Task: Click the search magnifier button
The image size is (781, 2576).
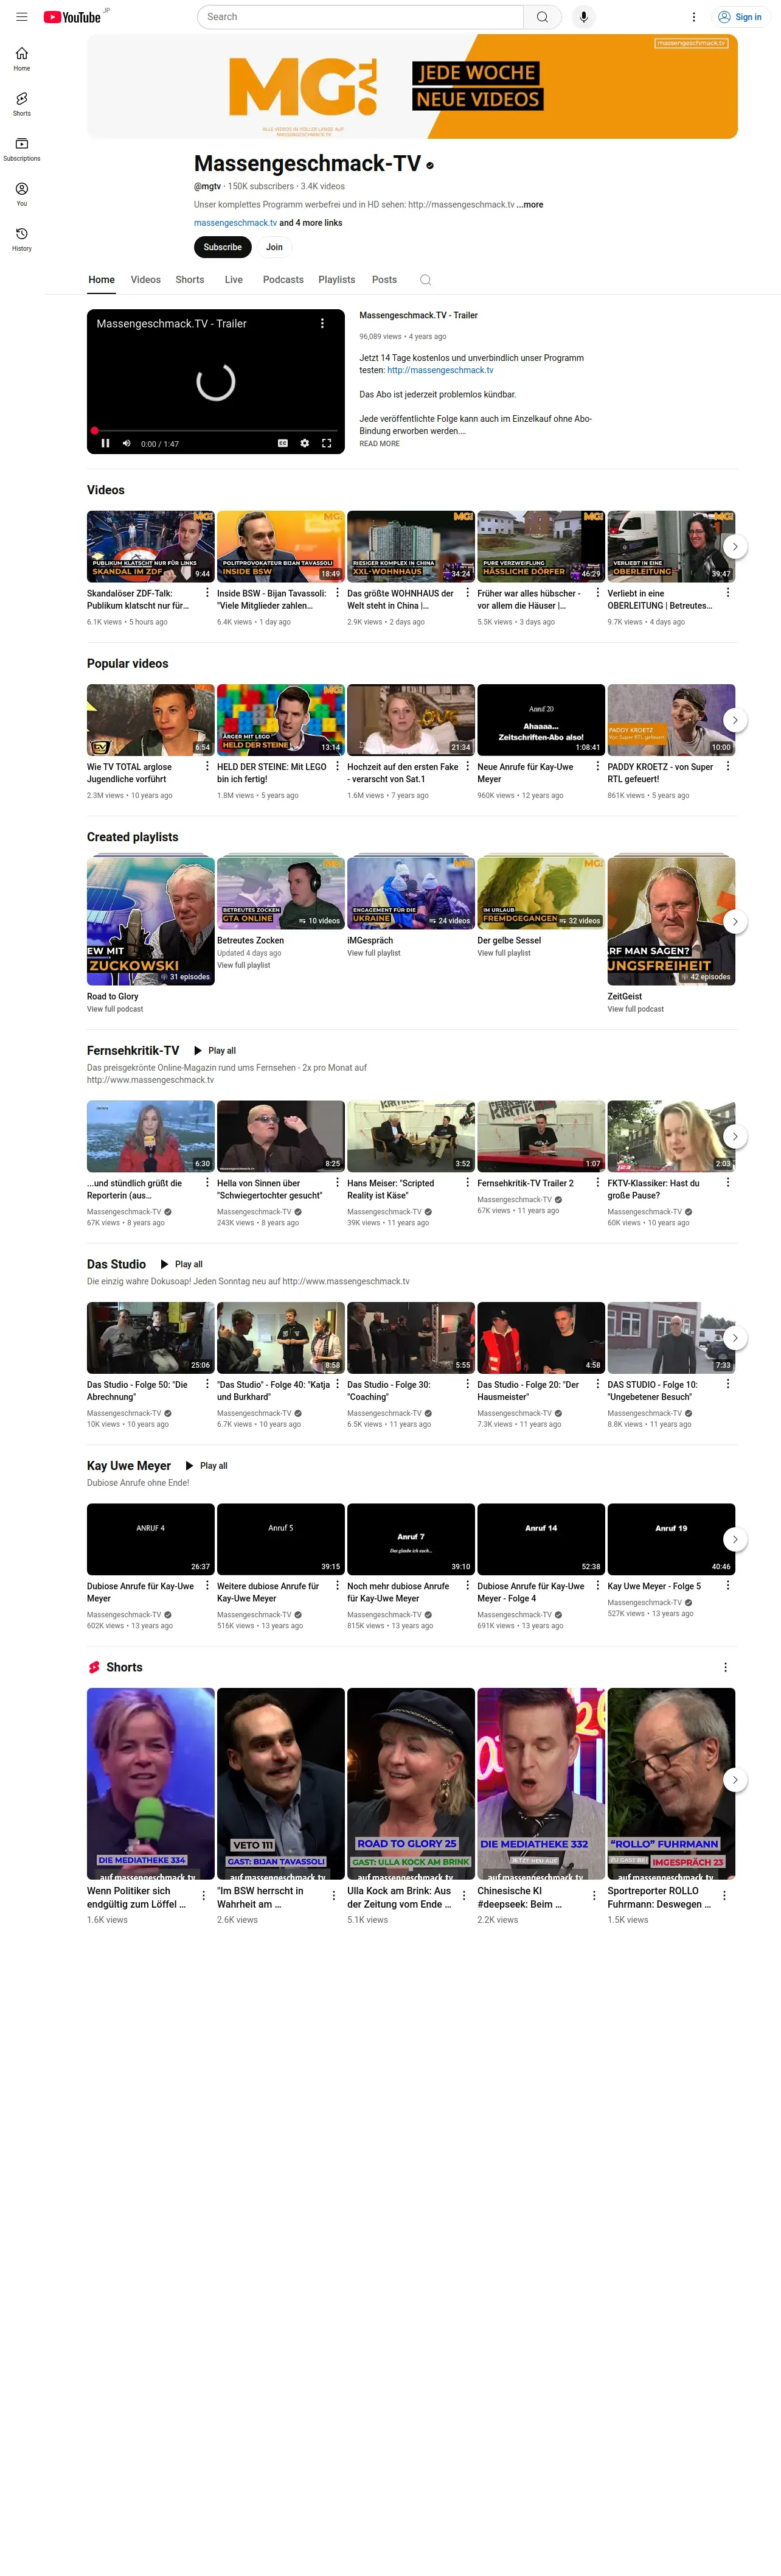Action: [543, 17]
